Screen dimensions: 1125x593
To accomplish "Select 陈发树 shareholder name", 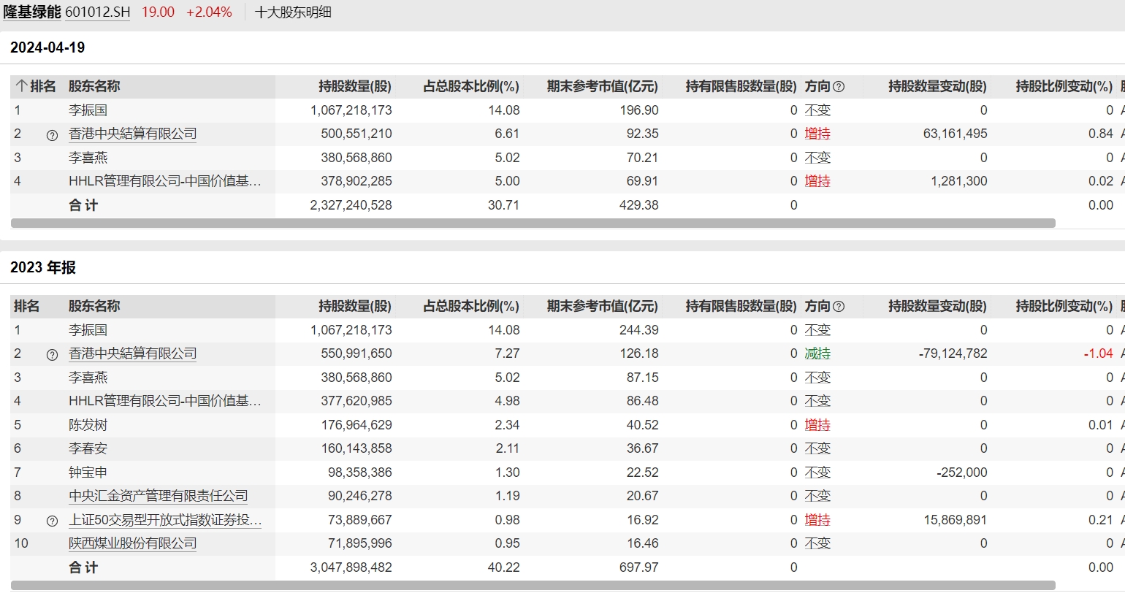I will point(88,425).
